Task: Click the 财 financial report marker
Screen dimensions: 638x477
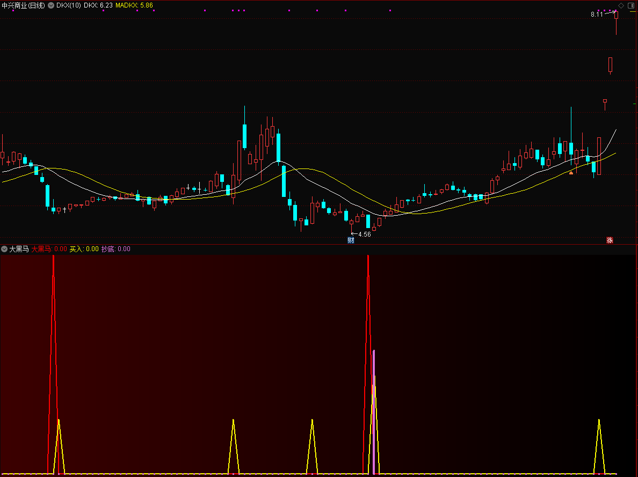Action: (x=351, y=240)
